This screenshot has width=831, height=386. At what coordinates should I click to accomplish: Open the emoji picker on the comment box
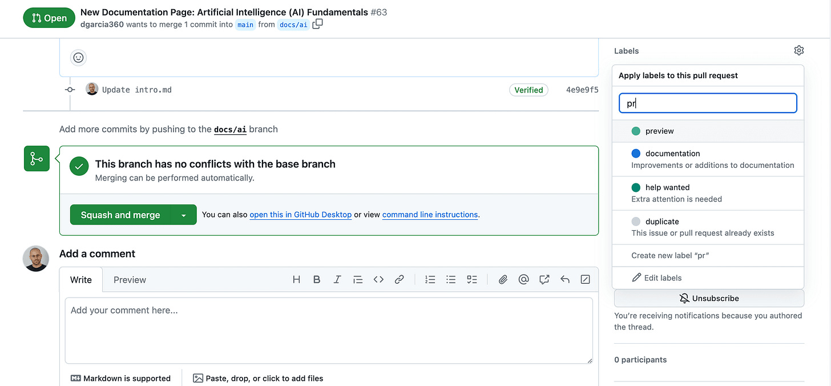click(x=78, y=57)
